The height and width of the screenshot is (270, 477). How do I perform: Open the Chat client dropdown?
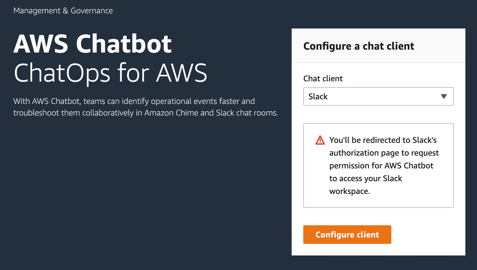[378, 97]
